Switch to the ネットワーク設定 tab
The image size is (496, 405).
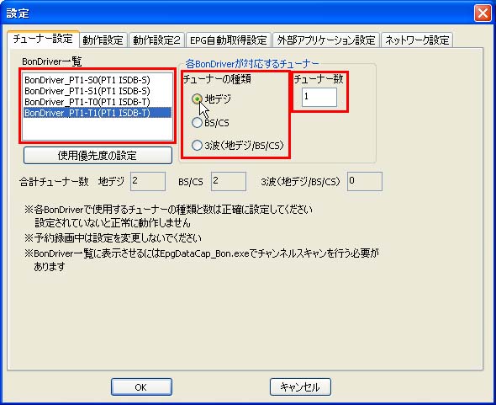tap(417, 40)
